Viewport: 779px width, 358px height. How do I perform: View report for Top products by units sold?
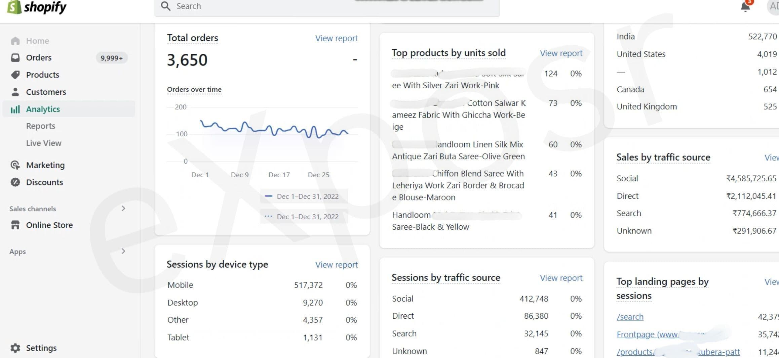561,53
